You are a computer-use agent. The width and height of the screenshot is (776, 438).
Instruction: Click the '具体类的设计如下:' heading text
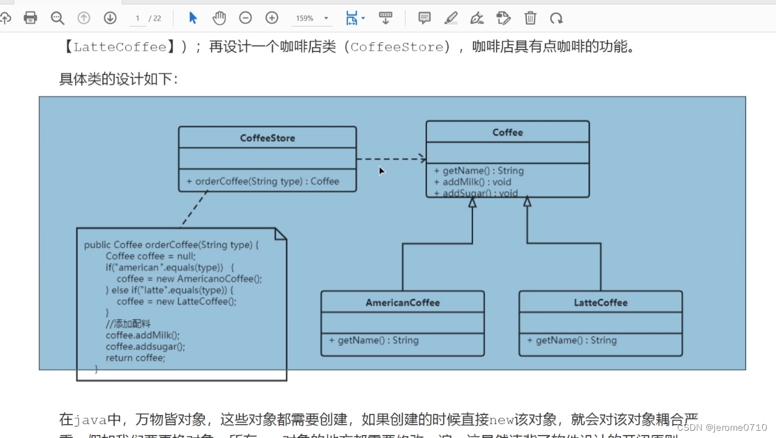[x=119, y=79]
